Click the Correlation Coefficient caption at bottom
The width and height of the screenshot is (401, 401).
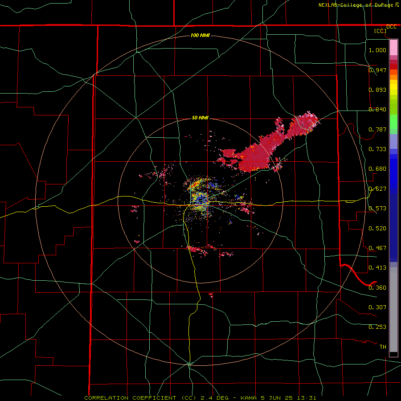200,398
